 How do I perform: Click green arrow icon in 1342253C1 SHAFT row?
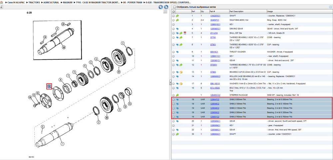[x=177, y=16]
